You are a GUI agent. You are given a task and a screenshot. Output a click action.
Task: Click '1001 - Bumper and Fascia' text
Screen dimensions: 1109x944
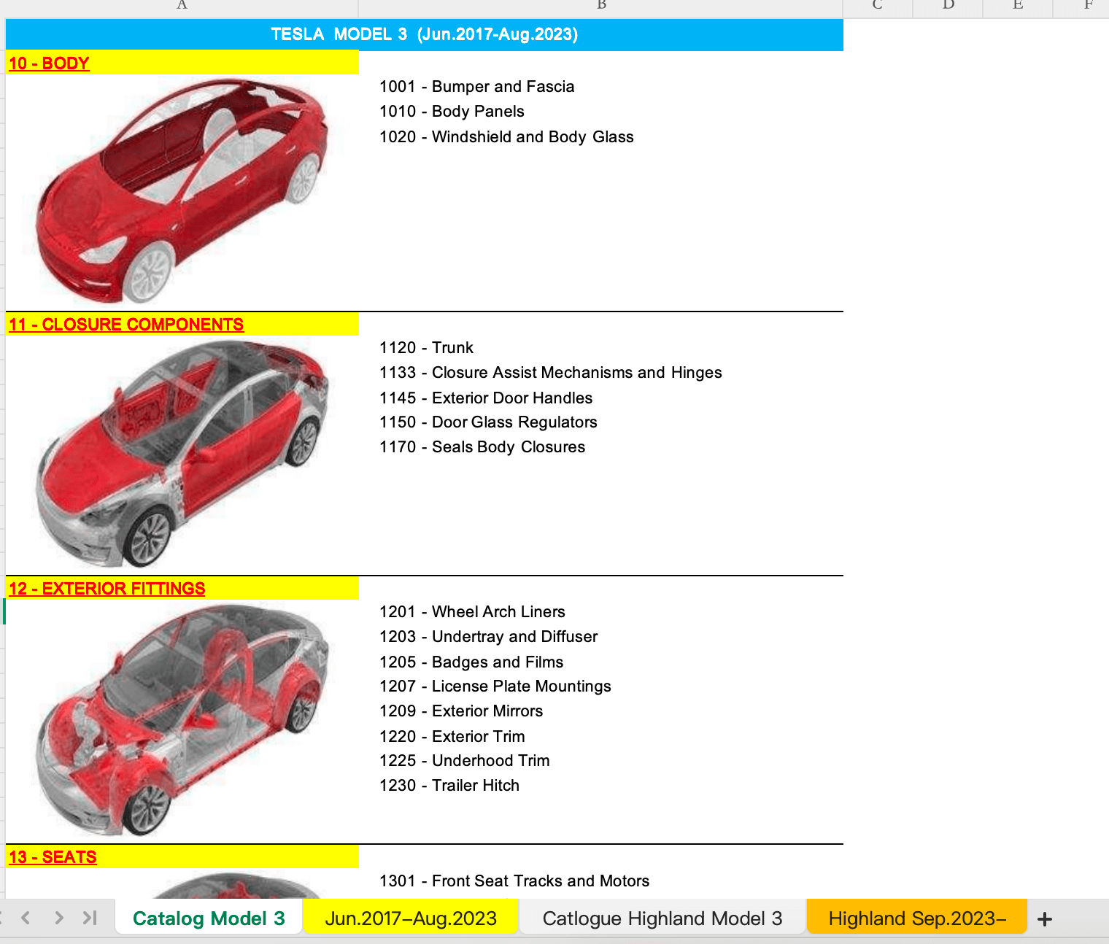(477, 87)
